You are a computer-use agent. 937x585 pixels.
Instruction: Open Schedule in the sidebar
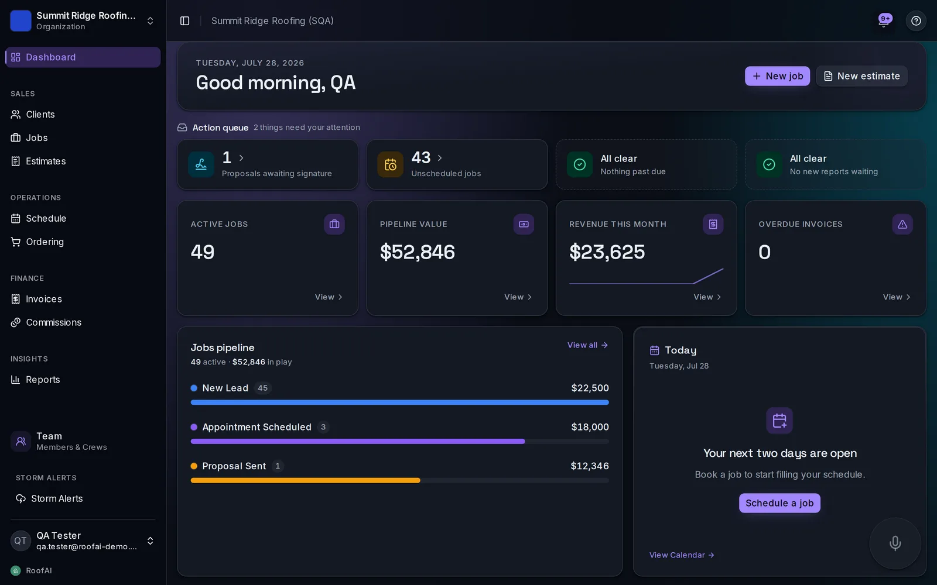pyautogui.click(x=83, y=218)
